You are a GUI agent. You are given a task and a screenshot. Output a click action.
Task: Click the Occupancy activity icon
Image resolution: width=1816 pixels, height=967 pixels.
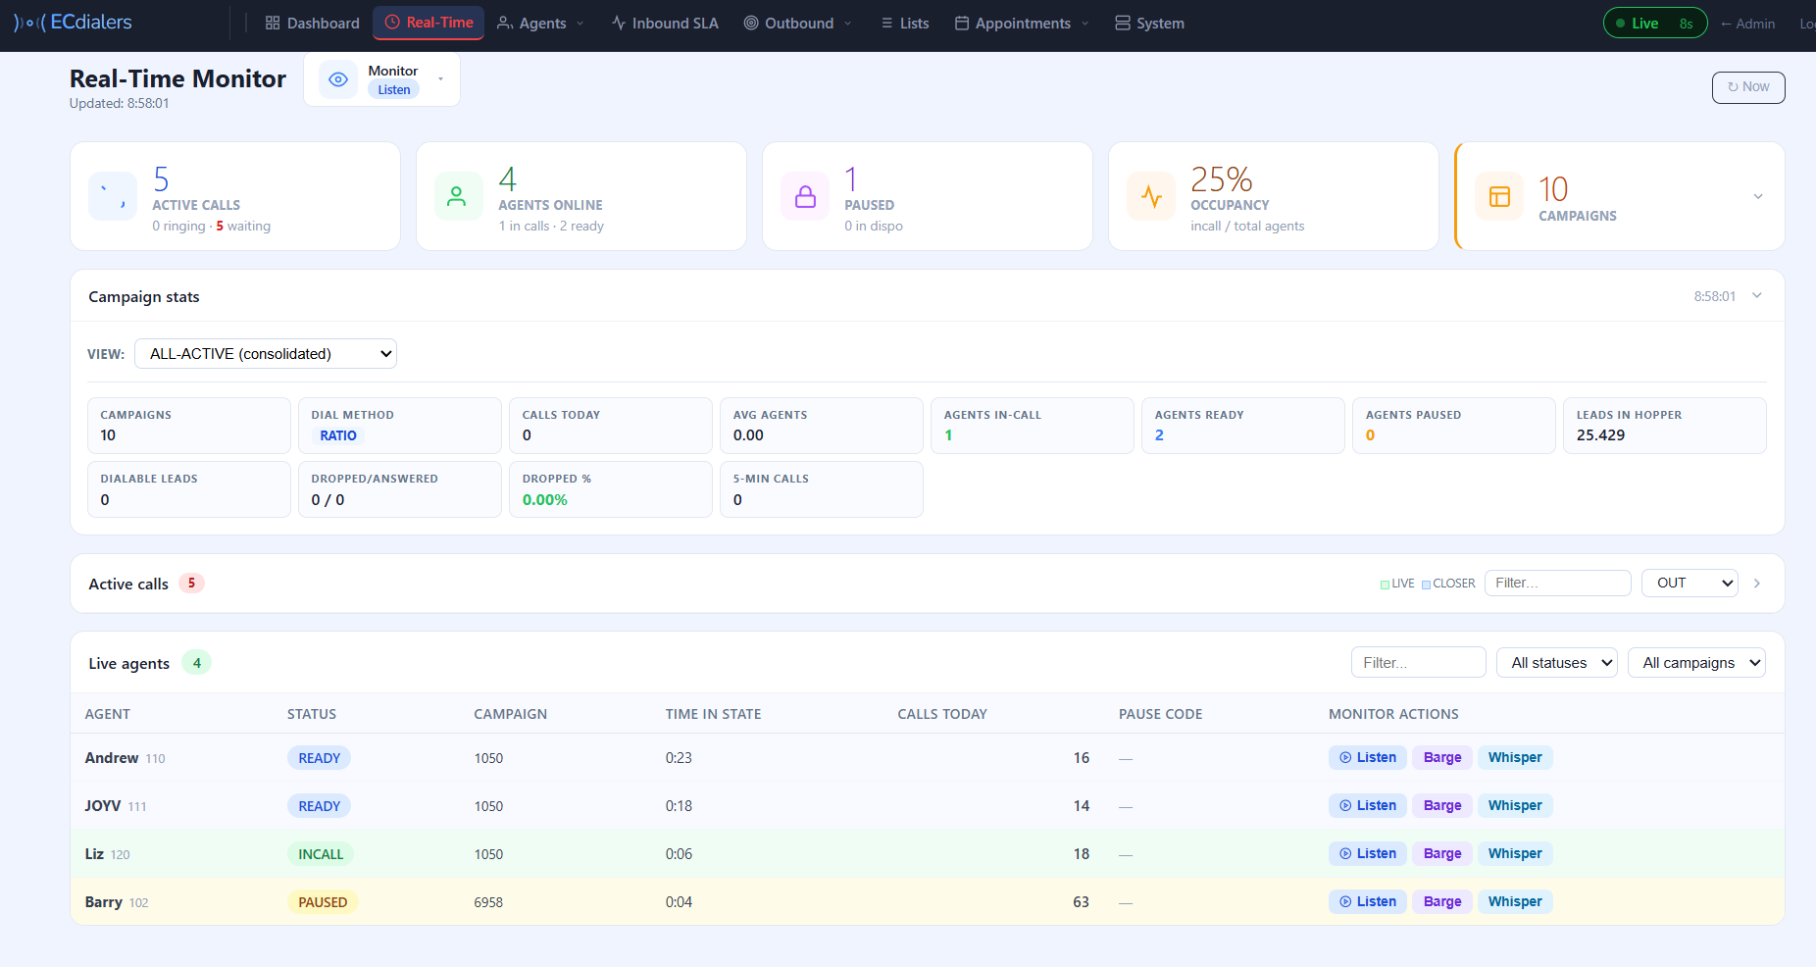pyautogui.click(x=1151, y=196)
